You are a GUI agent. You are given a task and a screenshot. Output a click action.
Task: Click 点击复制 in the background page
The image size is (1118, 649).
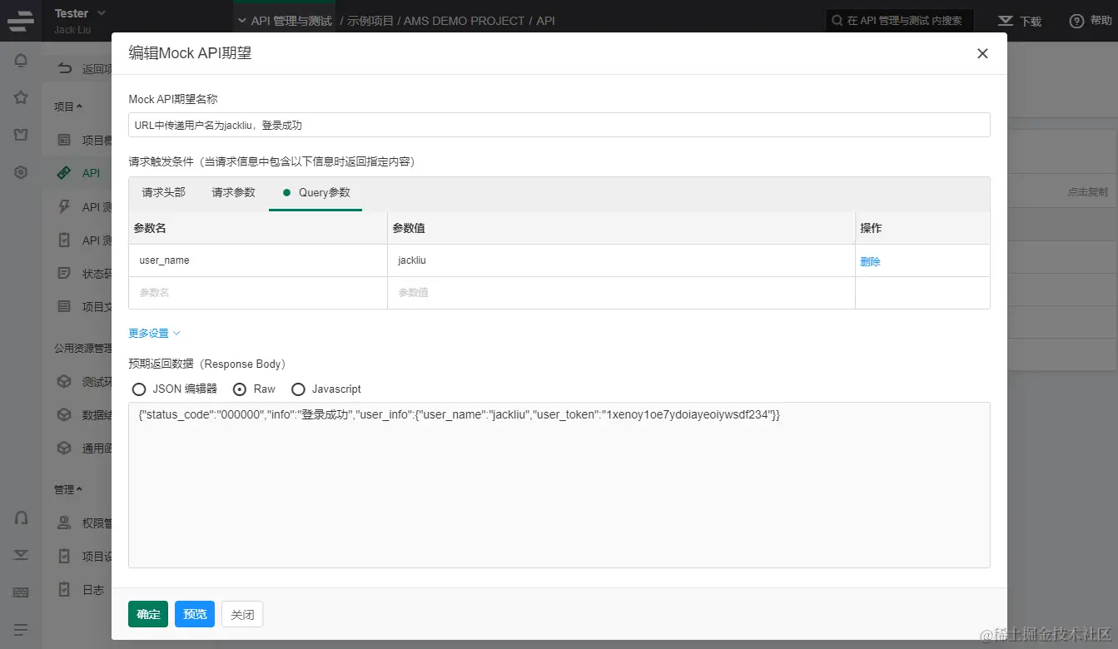point(1088,192)
